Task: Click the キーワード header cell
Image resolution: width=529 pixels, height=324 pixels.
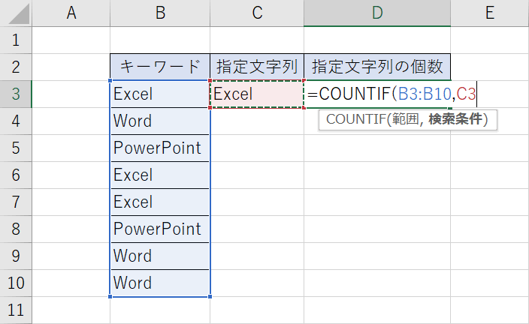Action: (160, 67)
